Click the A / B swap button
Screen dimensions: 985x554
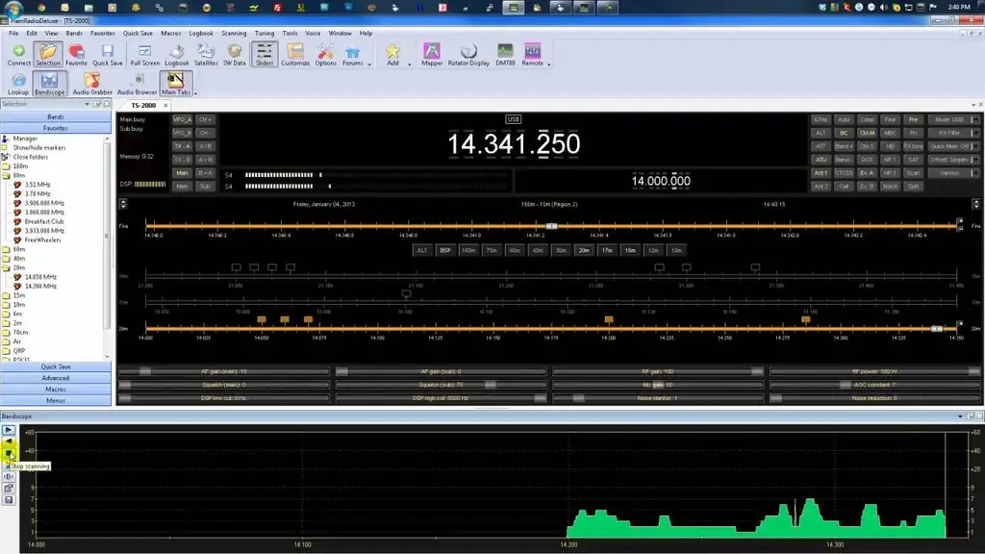click(206, 146)
